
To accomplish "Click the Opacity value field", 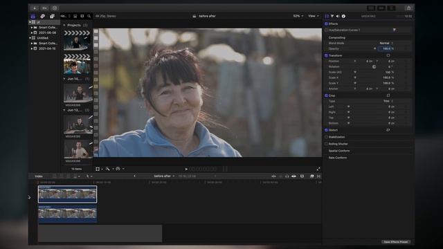I will [x=386, y=48].
